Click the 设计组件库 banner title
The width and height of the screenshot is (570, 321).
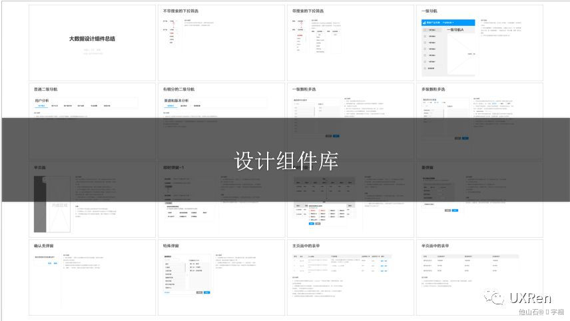286,161
